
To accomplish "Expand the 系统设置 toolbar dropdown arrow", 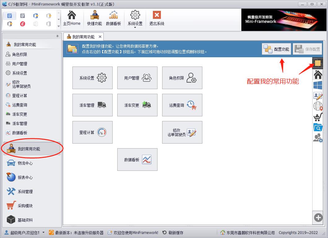I will point(135,28).
